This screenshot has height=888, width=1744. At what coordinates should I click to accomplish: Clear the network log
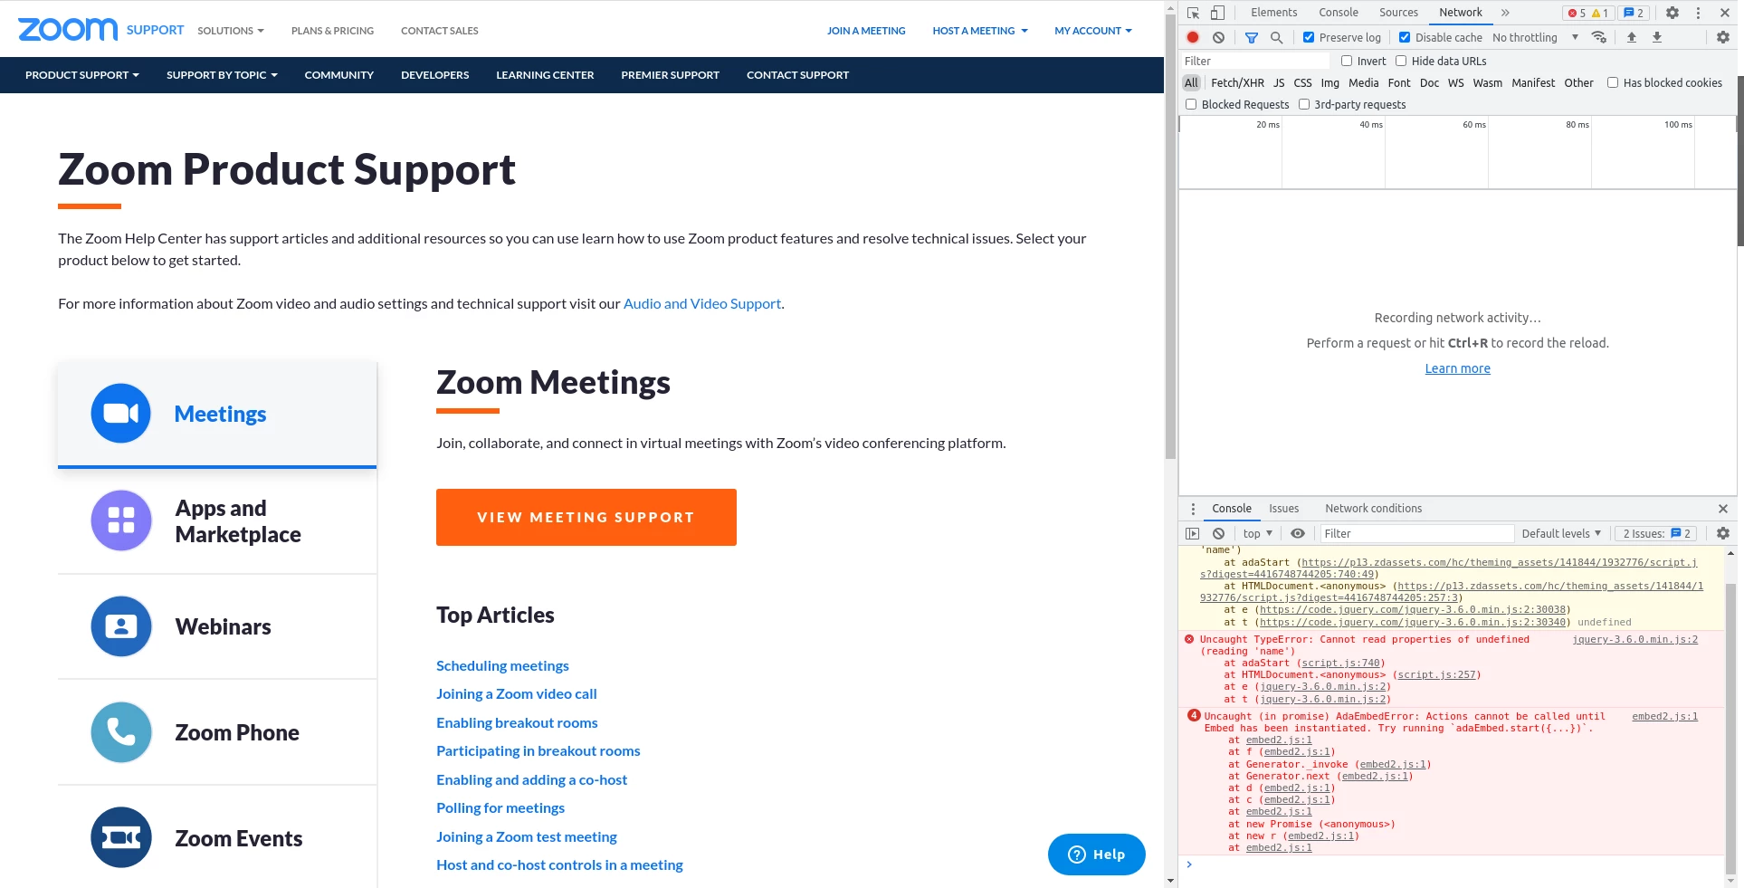point(1218,37)
